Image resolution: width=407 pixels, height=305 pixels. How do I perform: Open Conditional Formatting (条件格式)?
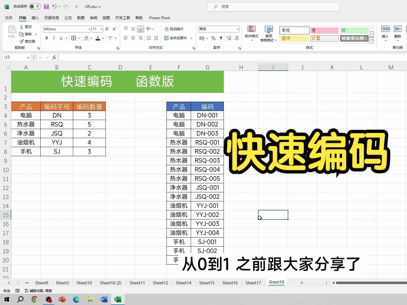251,33
